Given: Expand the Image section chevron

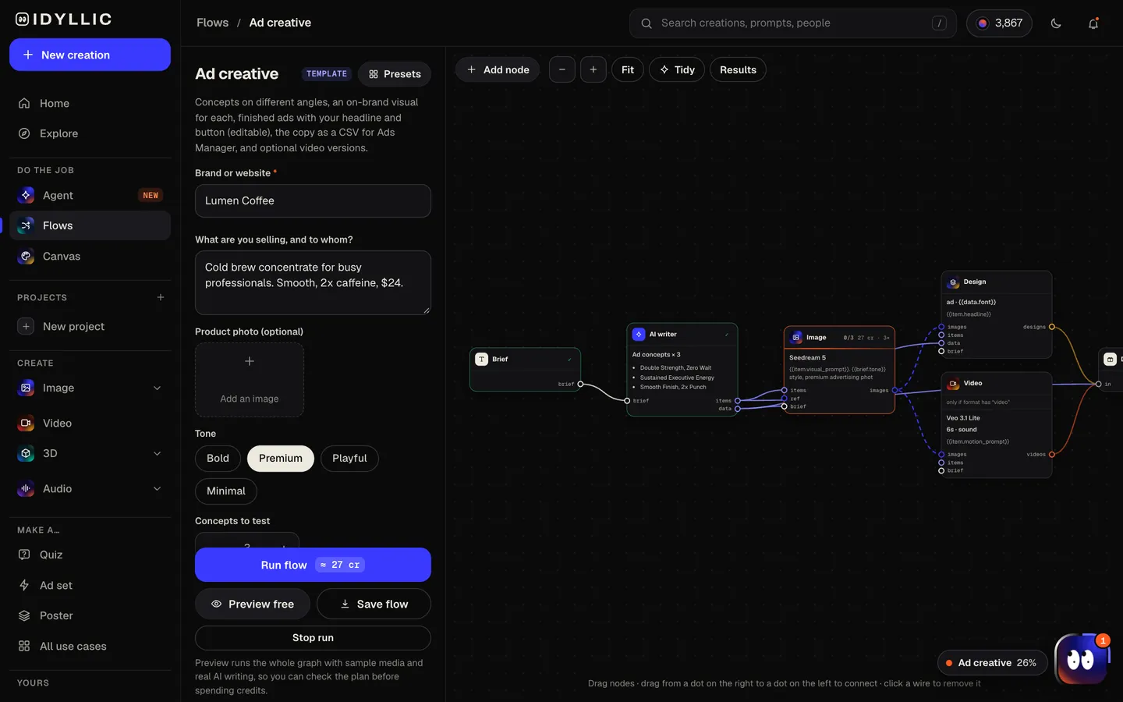Looking at the screenshot, I should tap(158, 388).
